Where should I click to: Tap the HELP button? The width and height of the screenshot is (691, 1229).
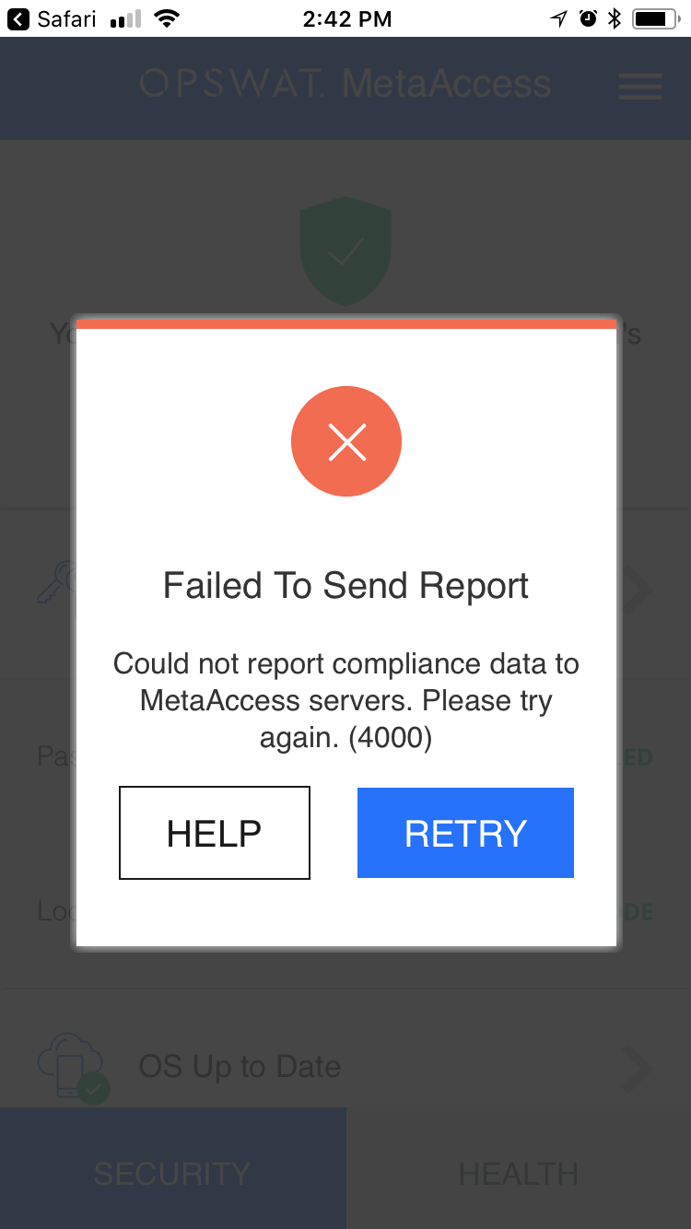[215, 833]
